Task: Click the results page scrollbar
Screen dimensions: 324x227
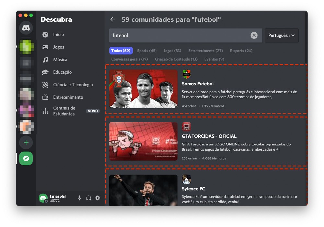Action: 306,37
